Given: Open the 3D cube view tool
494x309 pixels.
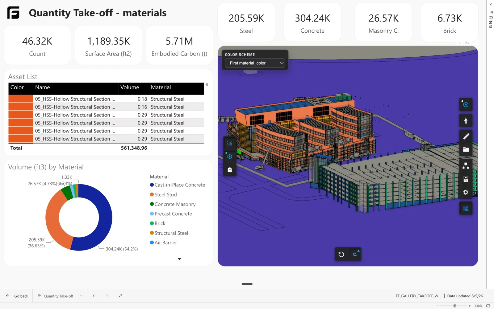Looking at the screenshot, I should point(466,105).
